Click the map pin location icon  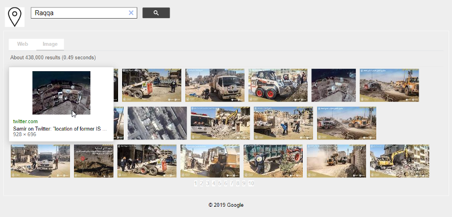click(15, 17)
